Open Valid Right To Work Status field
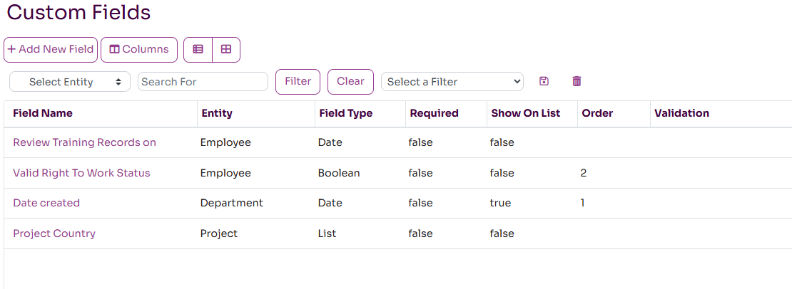Viewport: 792px width, 289px height. tap(81, 173)
